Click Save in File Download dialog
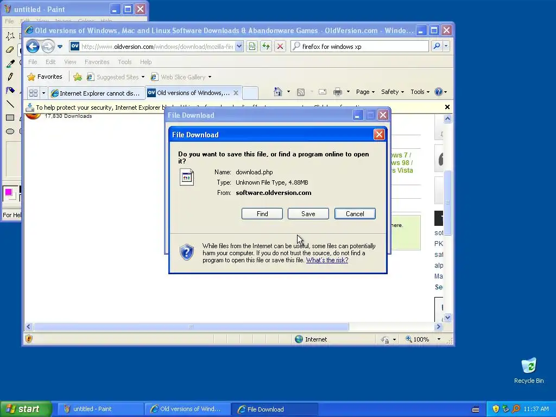The height and width of the screenshot is (417, 556). tap(308, 214)
